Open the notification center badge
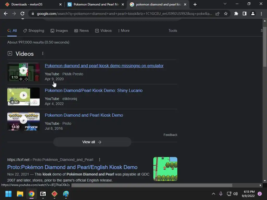This screenshot has width=267, height=200. (260, 194)
